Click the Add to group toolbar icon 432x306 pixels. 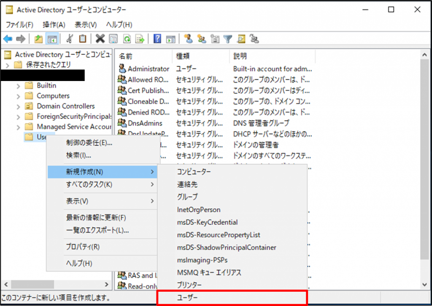pos(254,39)
